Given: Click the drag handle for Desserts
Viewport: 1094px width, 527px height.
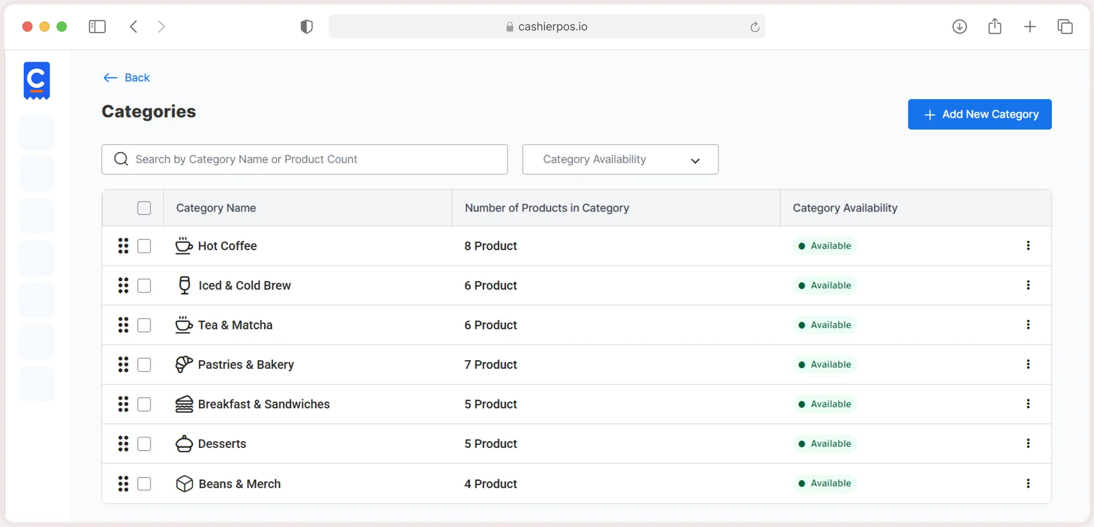Looking at the screenshot, I should tap(123, 443).
